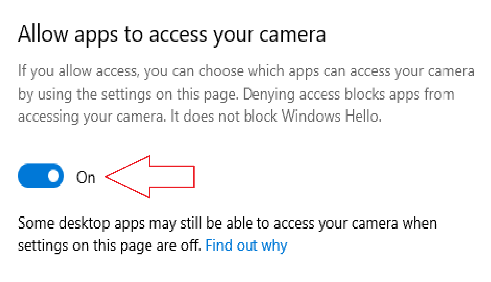This screenshot has width=491, height=282.
Task: Open the "Find out why" link
Action: pyautogui.click(x=246, y=245)
